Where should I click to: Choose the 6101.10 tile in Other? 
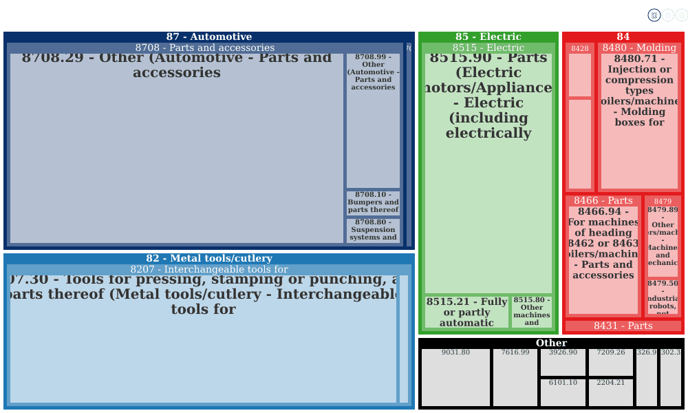563,393
